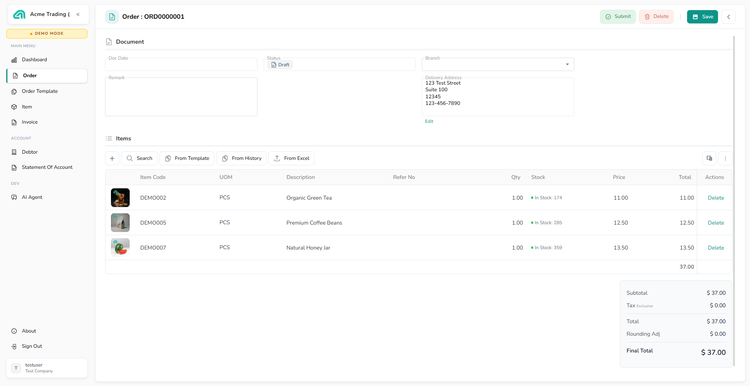Click the Qty of Organic Green Tea
This screenshot has height=386, width=750.
click(x=517, y=198)
